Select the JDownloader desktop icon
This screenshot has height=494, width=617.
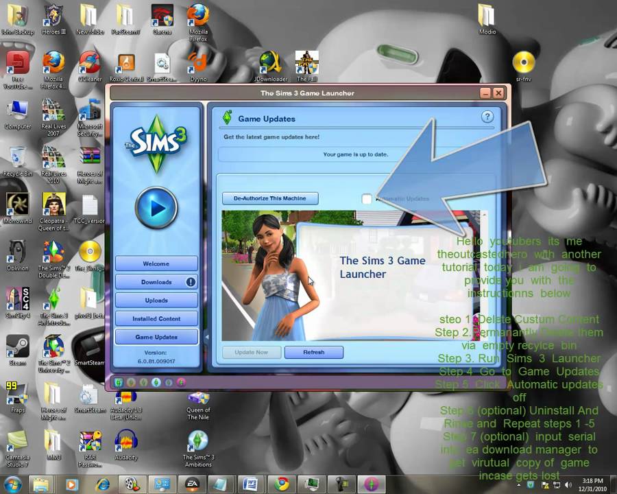tap(271, 67)
